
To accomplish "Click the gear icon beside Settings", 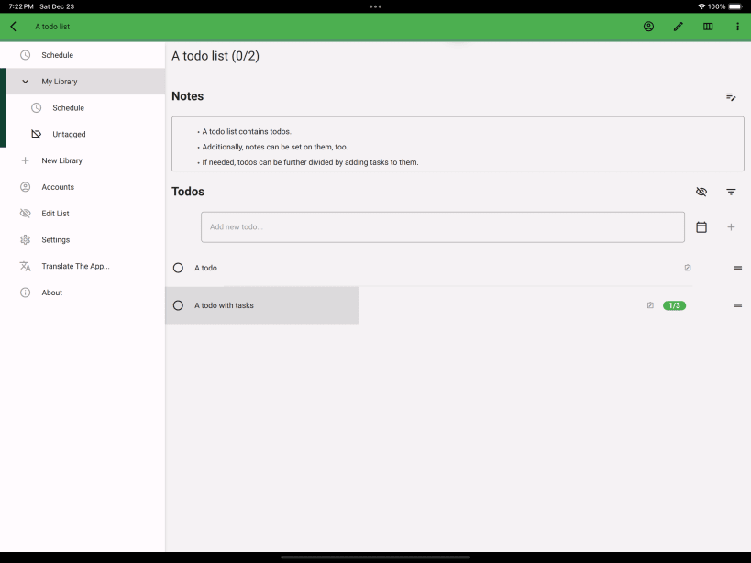I will pos(26,239).
